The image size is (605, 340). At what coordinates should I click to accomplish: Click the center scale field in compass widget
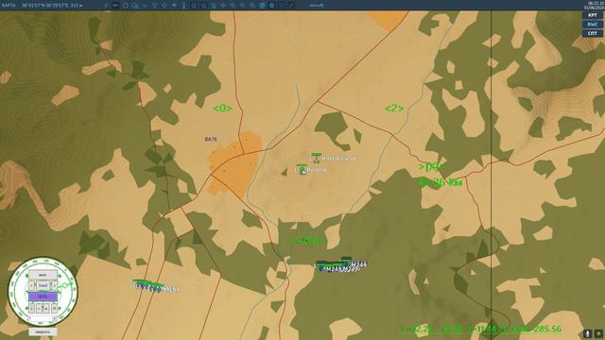pyautogui.click(x=43, y=285)
